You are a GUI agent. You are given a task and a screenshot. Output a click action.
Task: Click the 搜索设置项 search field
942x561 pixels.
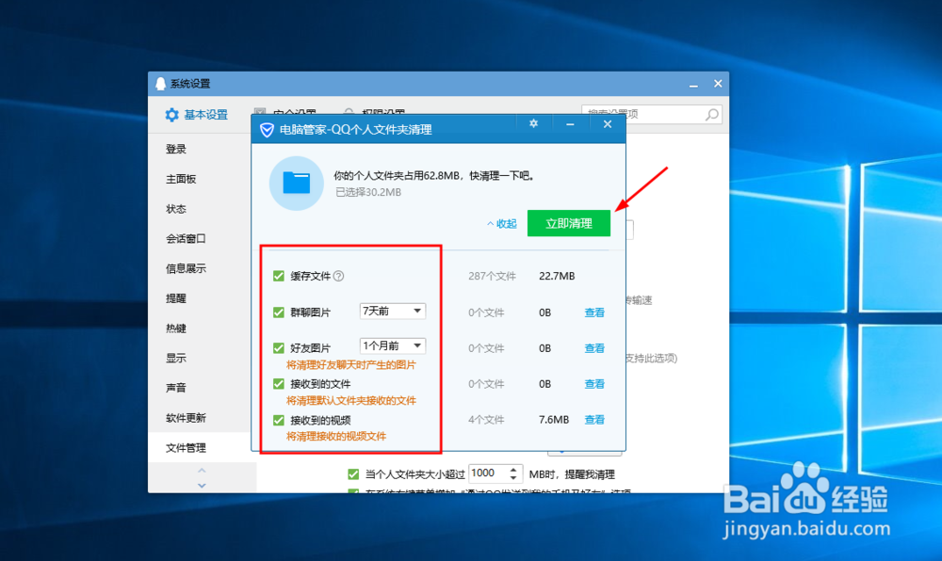coord(651,114)
